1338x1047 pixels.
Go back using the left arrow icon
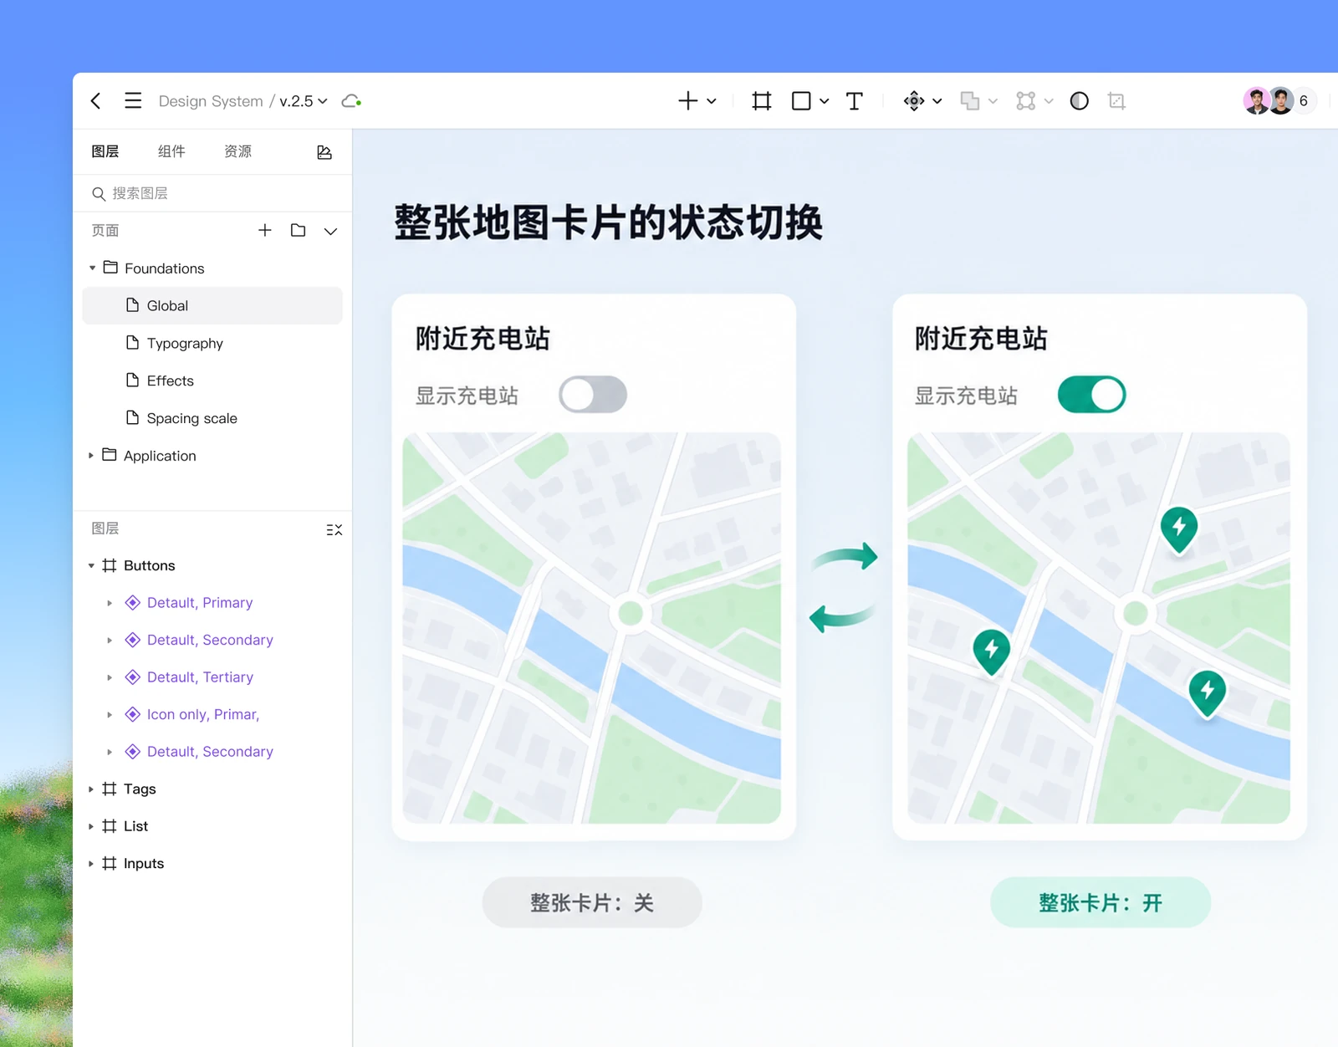(x=96, y=101)
